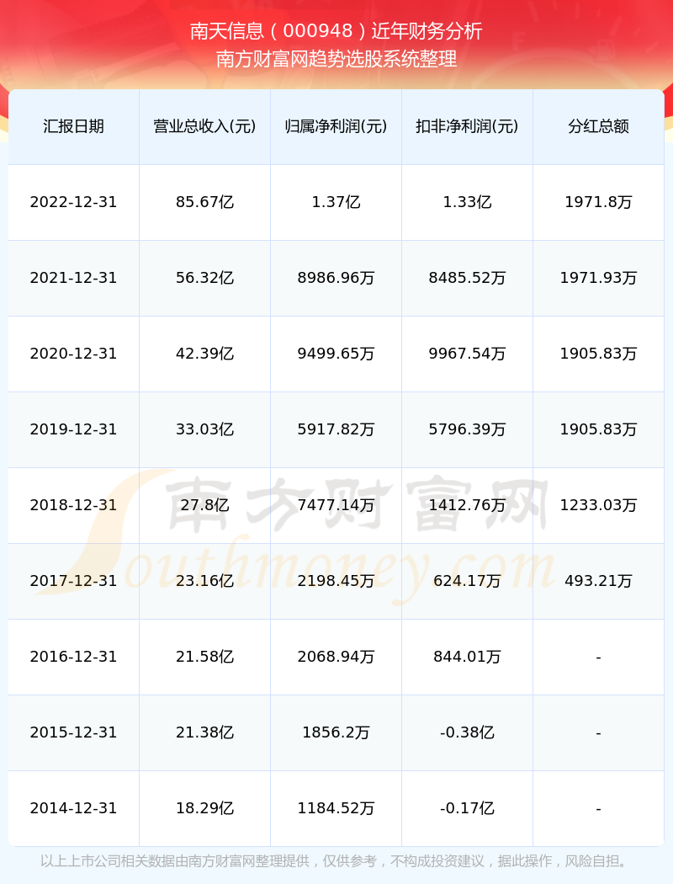Click the dividend value 1971.8万
This screenshot has height=884, width=673.
(599, 202)
